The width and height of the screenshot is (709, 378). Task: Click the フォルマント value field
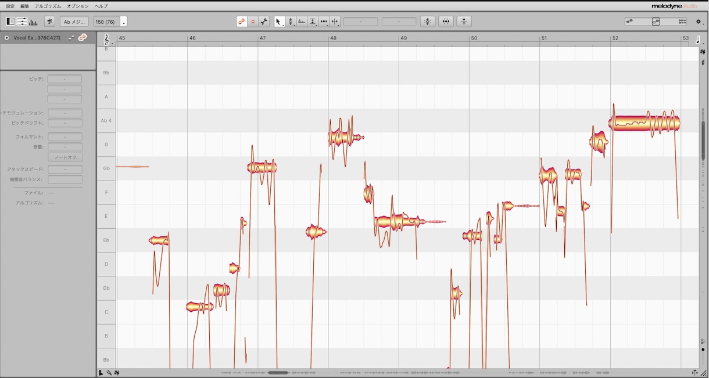65,137
